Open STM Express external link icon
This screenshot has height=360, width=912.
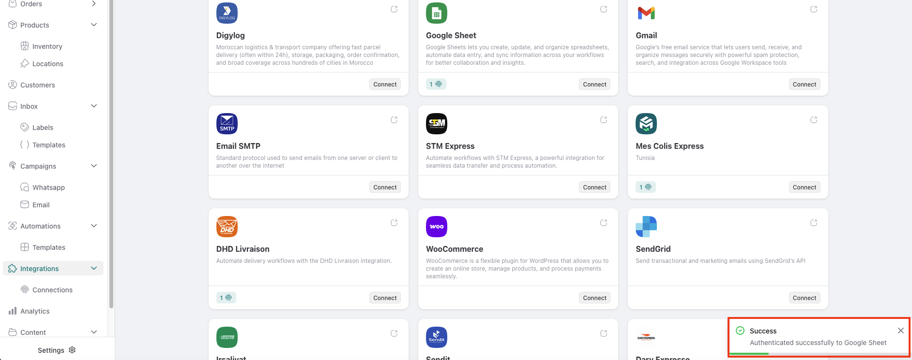pos(604,120)
